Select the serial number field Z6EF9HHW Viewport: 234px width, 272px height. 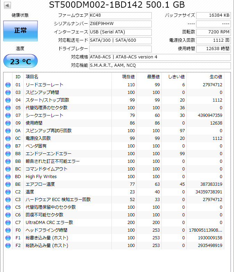coord(120,24)
